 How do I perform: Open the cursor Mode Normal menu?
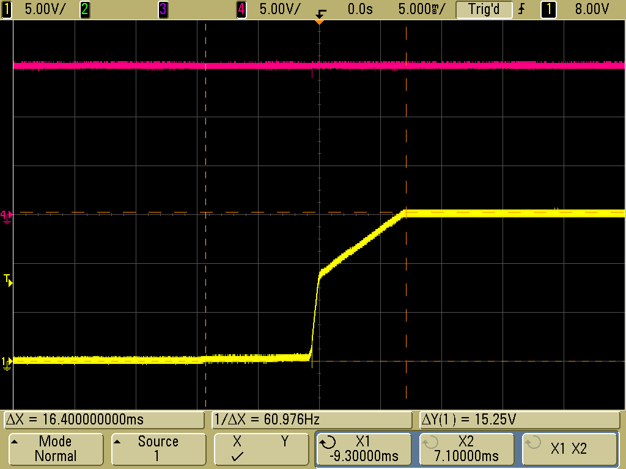[55, 449]
